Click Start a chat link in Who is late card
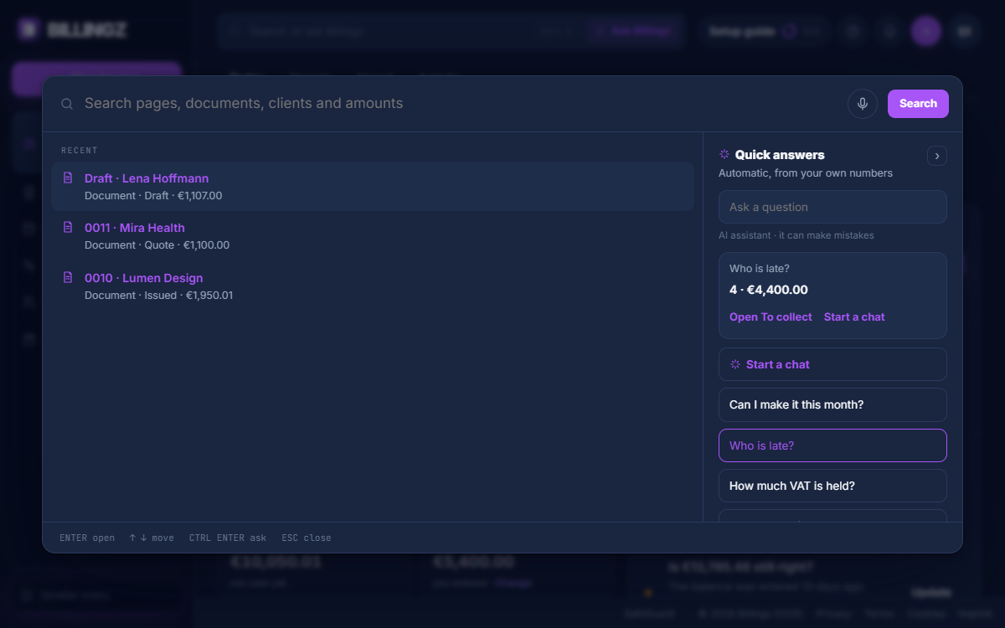The width and height of the screenshot is (1005, 628). click(x=854, y=317)
